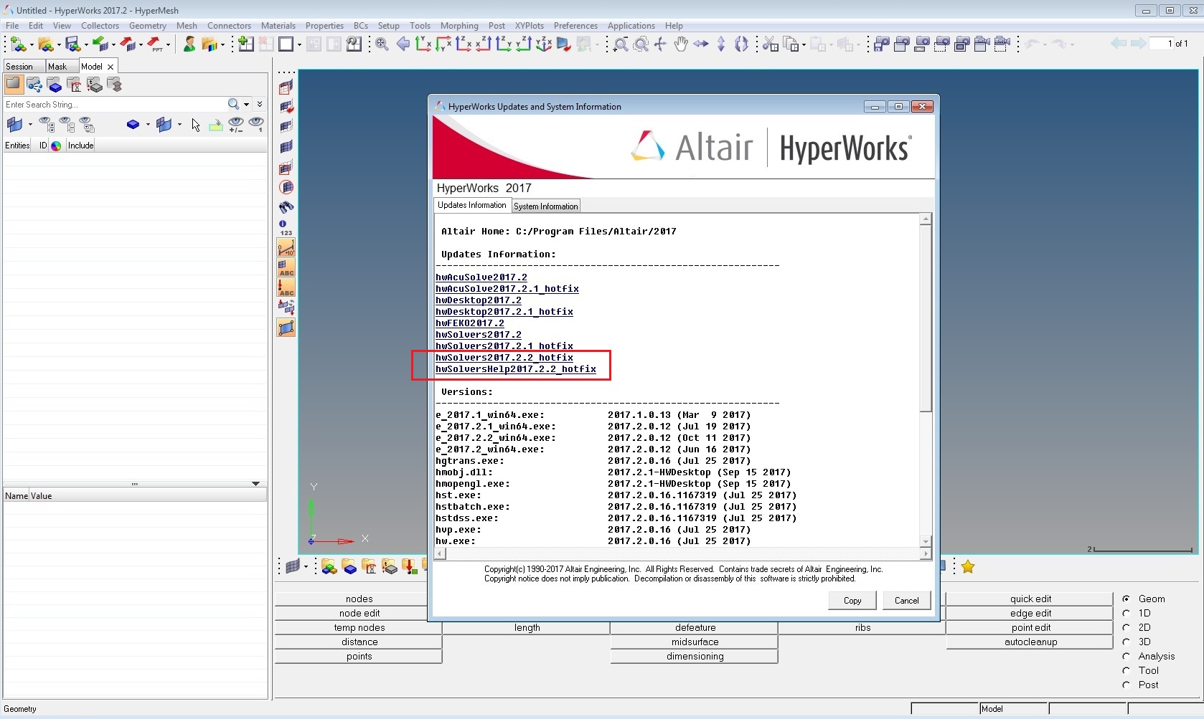
Task: Open hwSolversHelp2017.2.2_hotfix link
Action: (x=516, y=369)
